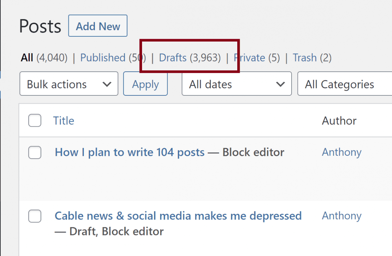Select the 'Cable news & social media' post checkbox
The image size is (392, 256).
(35, 216)
